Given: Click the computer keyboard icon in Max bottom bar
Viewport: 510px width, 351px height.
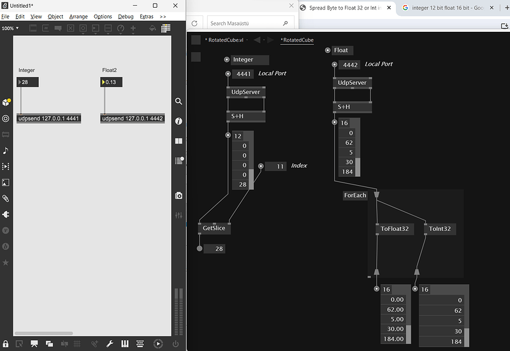Looking at the screenshot, I should [x=140, y=343].
